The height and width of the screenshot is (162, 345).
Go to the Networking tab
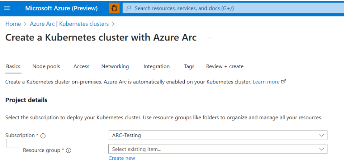[115, 66]
